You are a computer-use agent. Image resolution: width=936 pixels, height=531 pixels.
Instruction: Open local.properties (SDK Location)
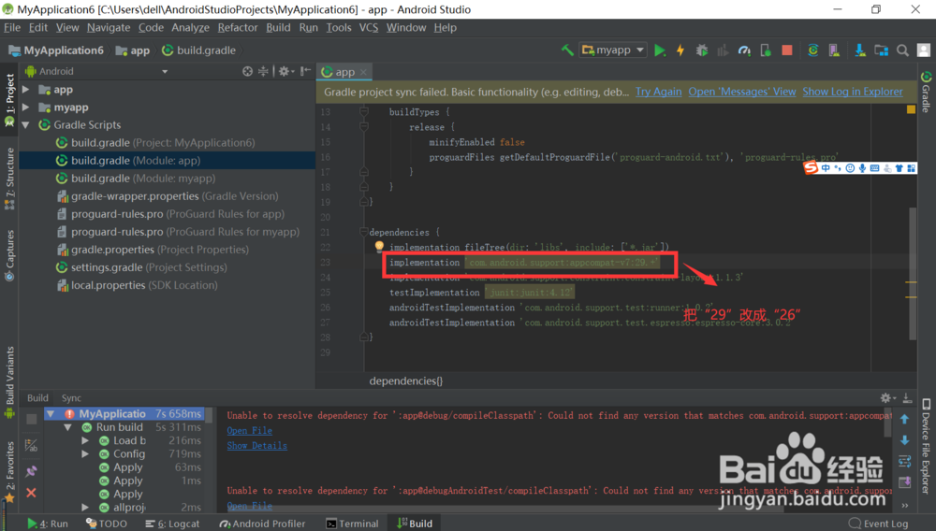coord(138,285)
